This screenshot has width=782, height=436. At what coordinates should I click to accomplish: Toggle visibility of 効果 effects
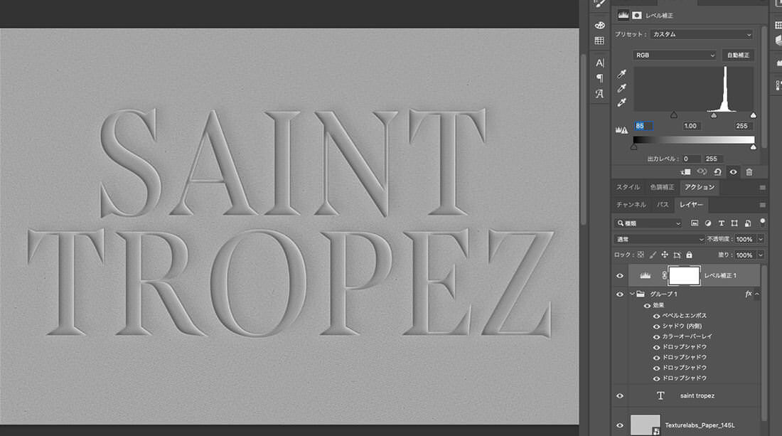click(x=648, y=305)
